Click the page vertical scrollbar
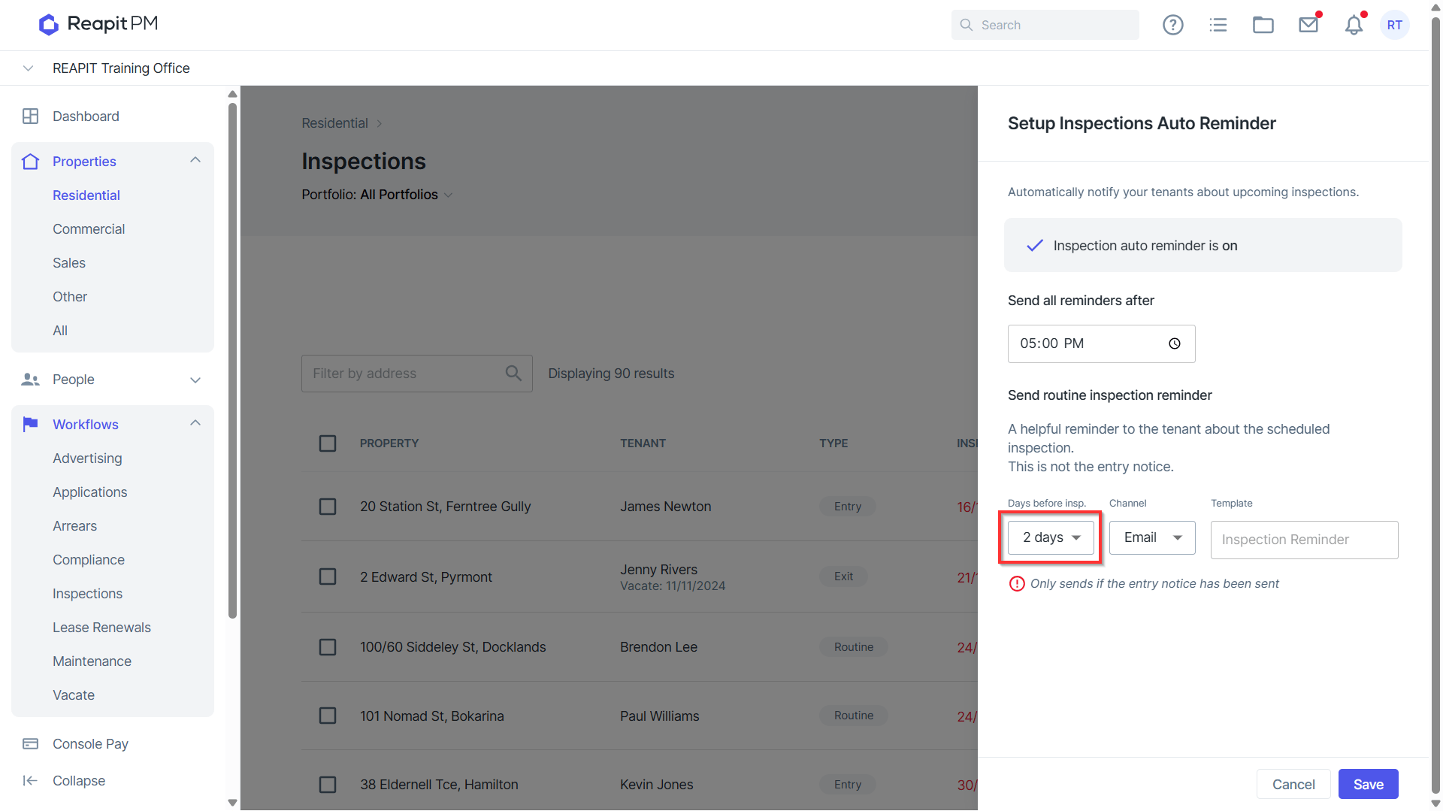 coord(1435,406)
